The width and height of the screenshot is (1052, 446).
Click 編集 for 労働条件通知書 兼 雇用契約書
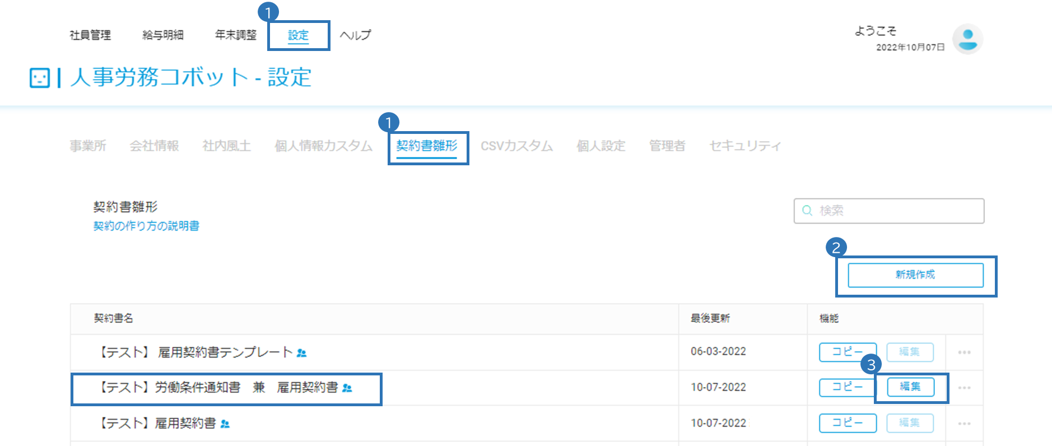coord(910,387)
